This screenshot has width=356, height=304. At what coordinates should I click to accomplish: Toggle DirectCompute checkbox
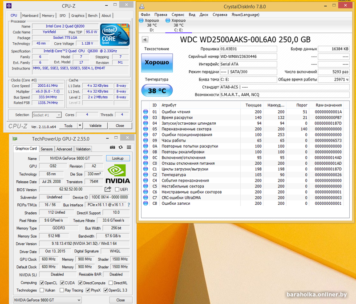pyautogui.click(x=80, y=283)
